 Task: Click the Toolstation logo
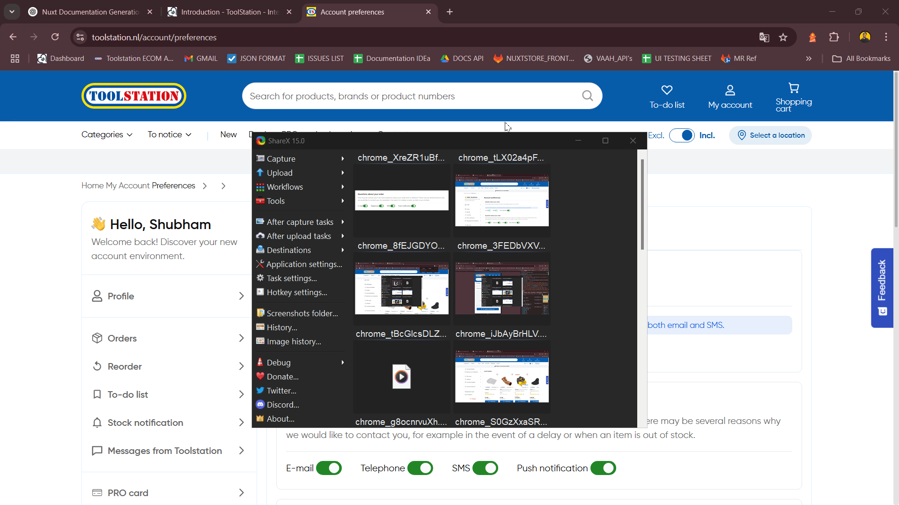[x=134, y=96]
